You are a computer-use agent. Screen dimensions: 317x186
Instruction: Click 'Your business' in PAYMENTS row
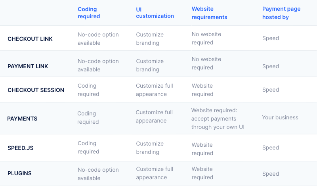(280, 118)
